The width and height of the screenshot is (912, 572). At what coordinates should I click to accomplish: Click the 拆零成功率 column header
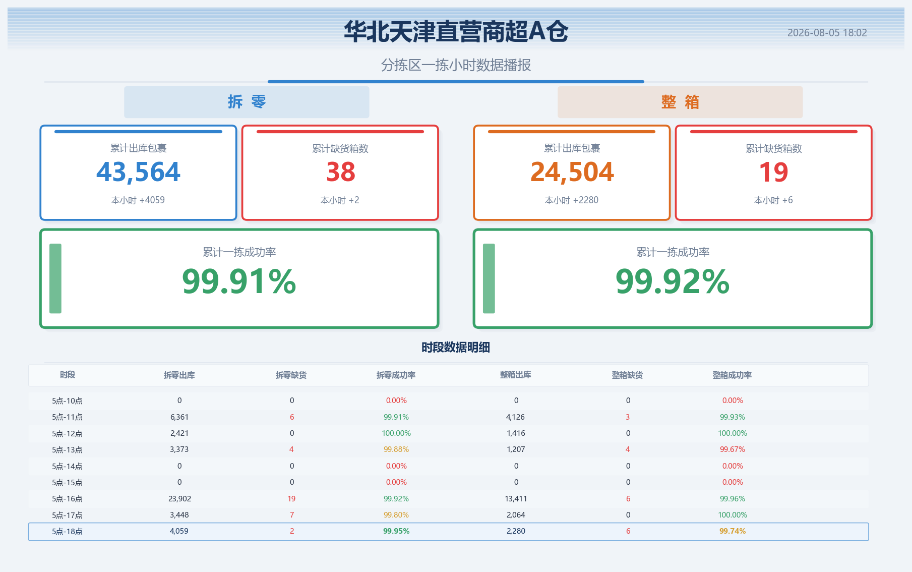pyautogui.click(x=396, y=375)
